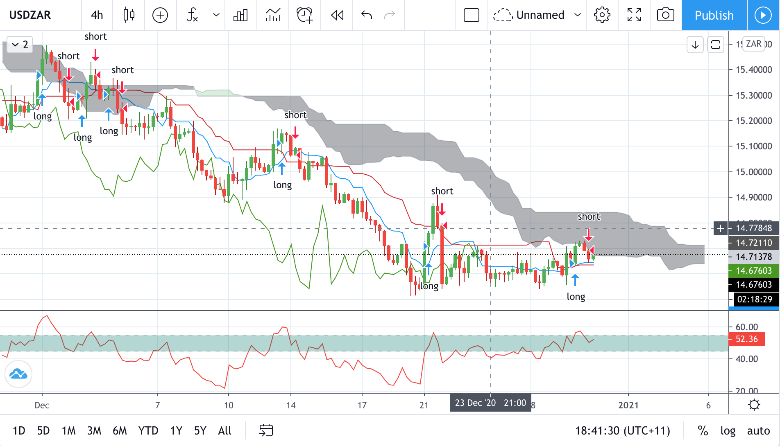Create an alert with the alarm clock icon

pyautogui.click(x=305, y=15)
